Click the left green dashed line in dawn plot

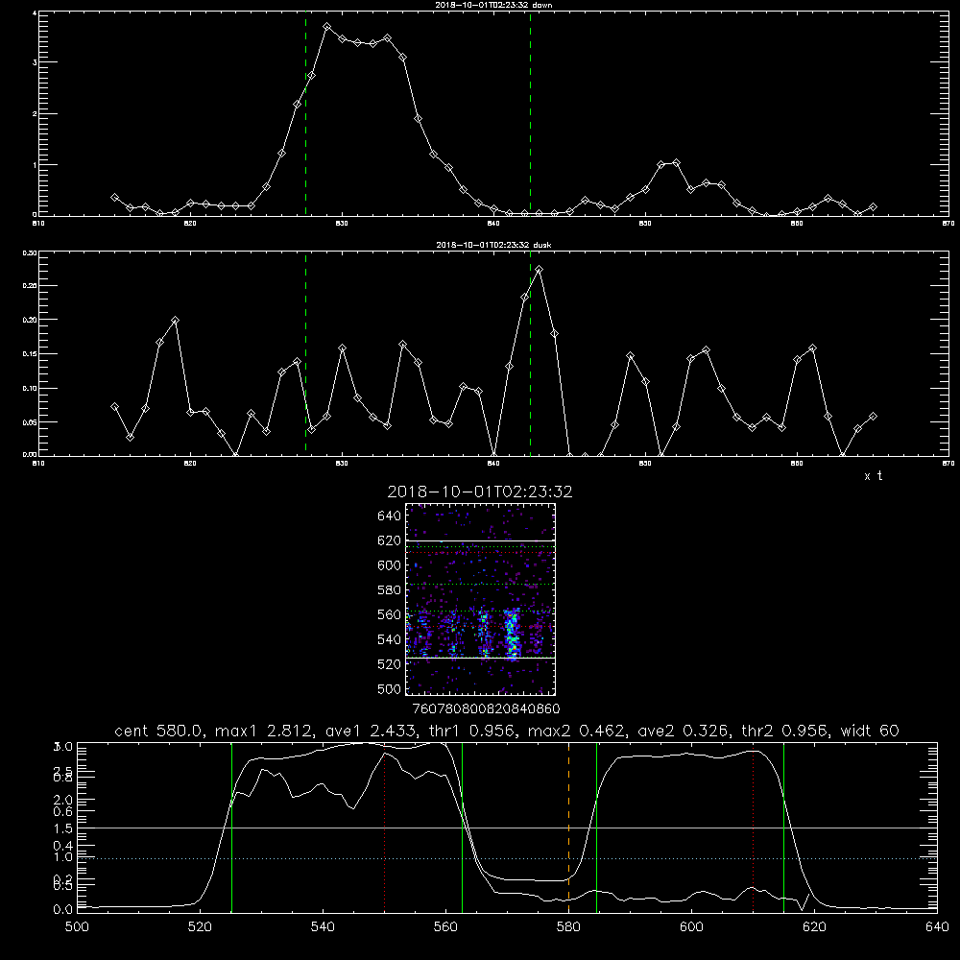pos(305,113)
